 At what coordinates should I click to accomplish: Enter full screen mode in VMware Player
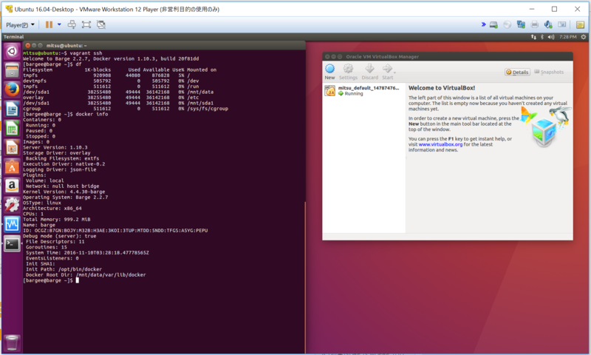click(x=86, y=24)
